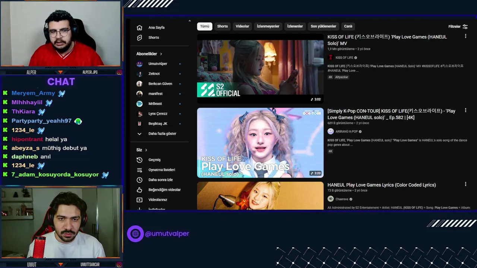Open Lynx Çerezz channel avatar
The height and width of the screenshot is (268, 477).
tap(139, 114)
